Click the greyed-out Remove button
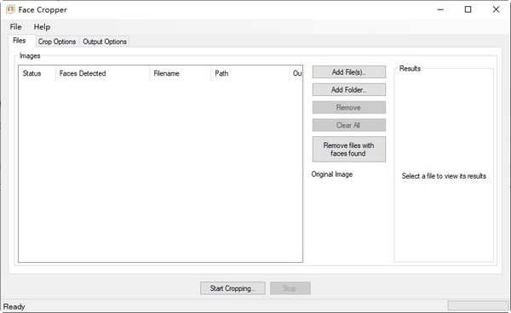 coord(348,107)
